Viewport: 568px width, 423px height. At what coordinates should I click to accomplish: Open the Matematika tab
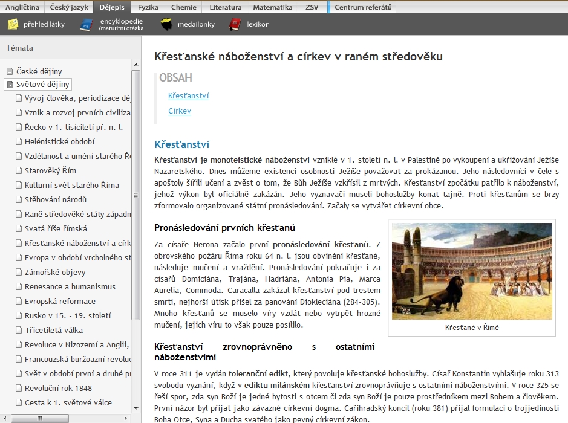tap(272, 7)
